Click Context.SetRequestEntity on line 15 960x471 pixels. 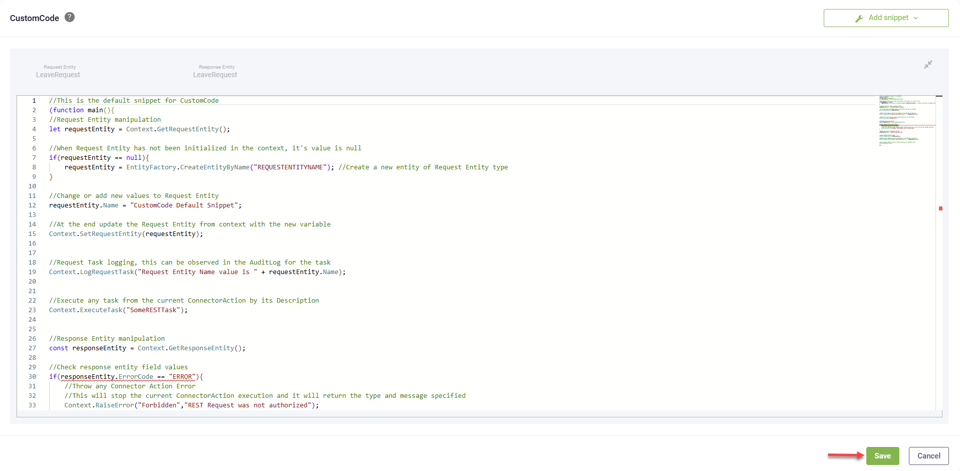click(x=95, y=234)
